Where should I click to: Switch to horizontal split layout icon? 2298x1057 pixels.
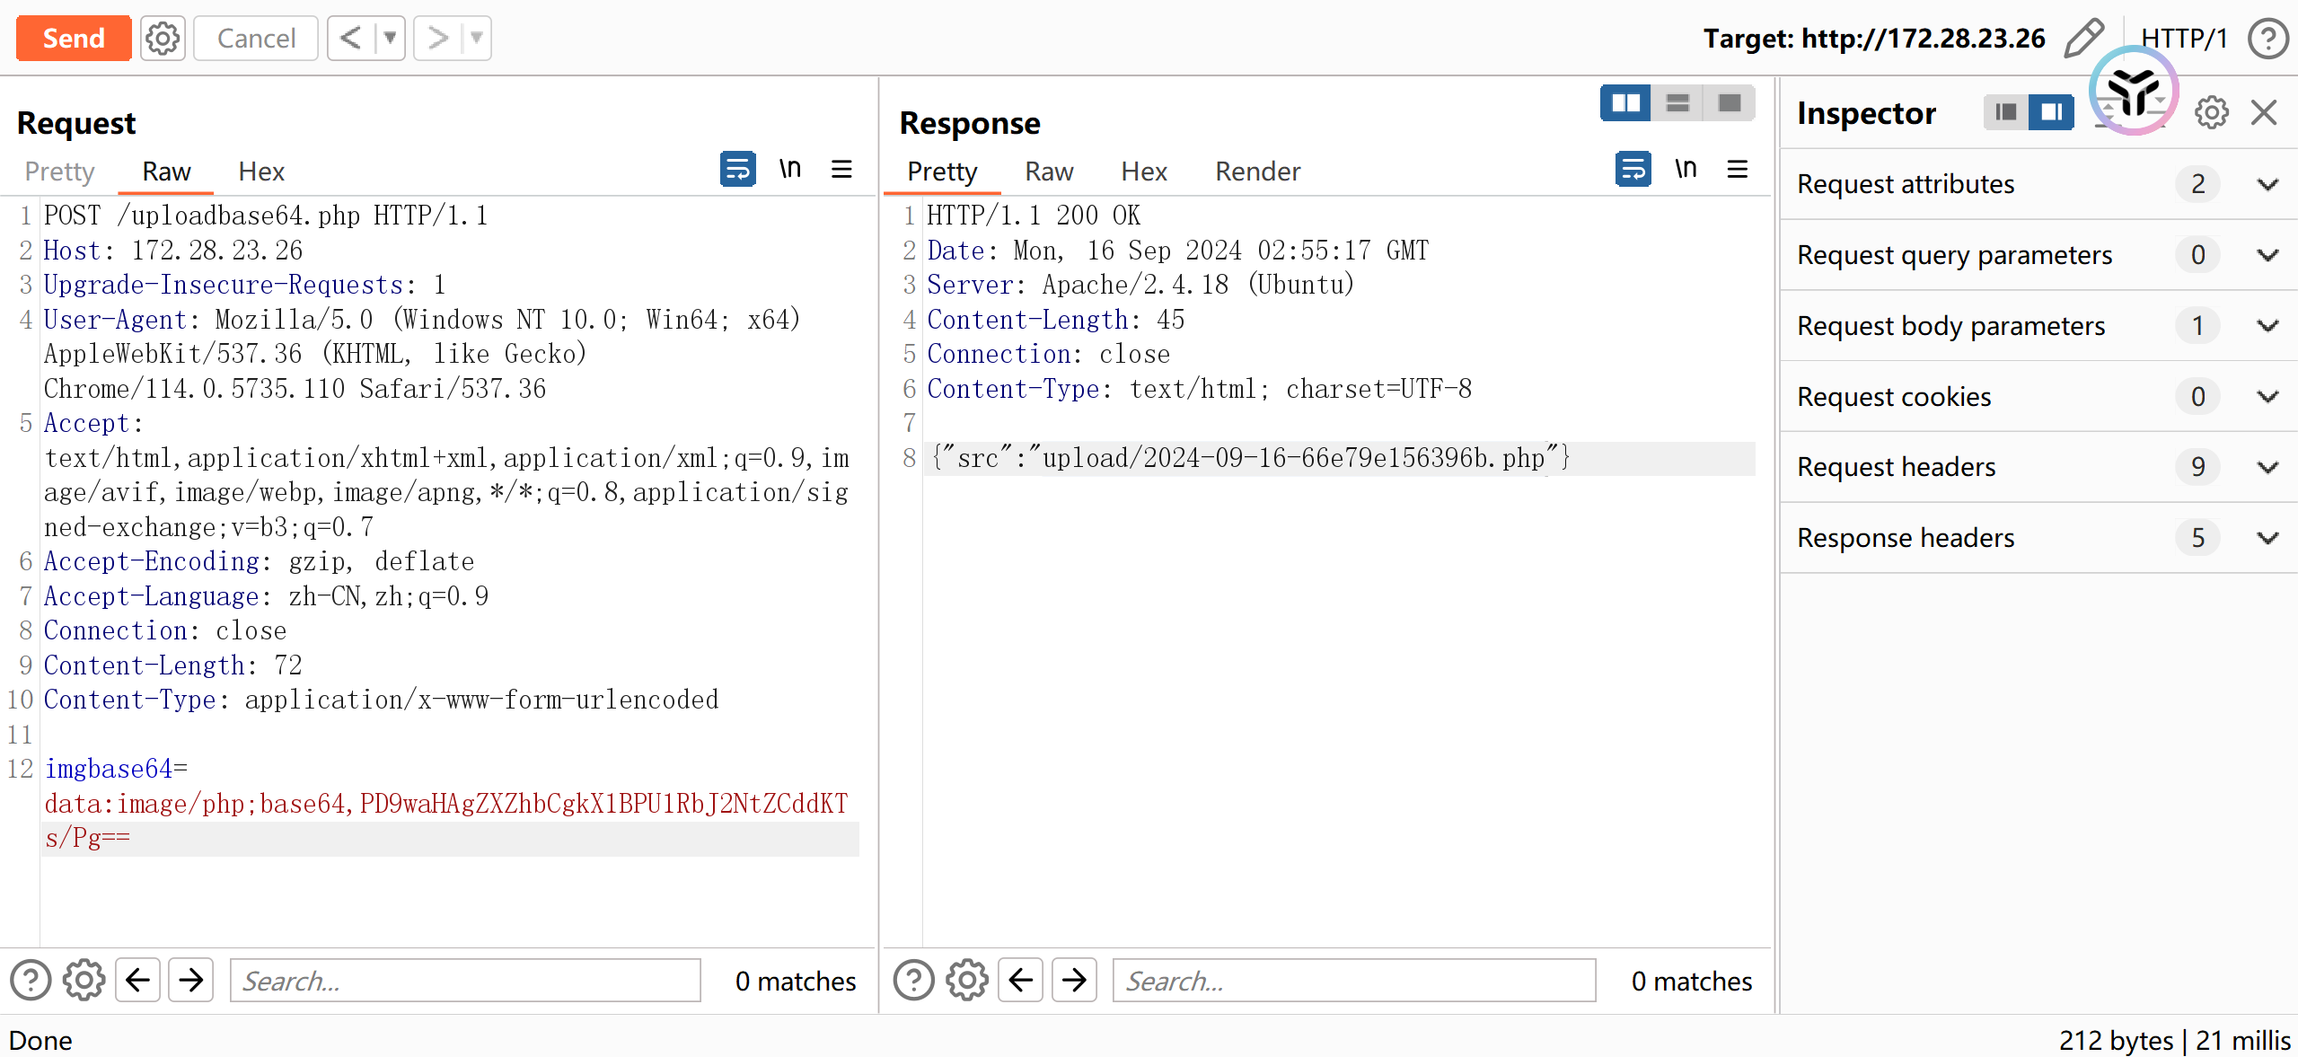pos(1677,103)
